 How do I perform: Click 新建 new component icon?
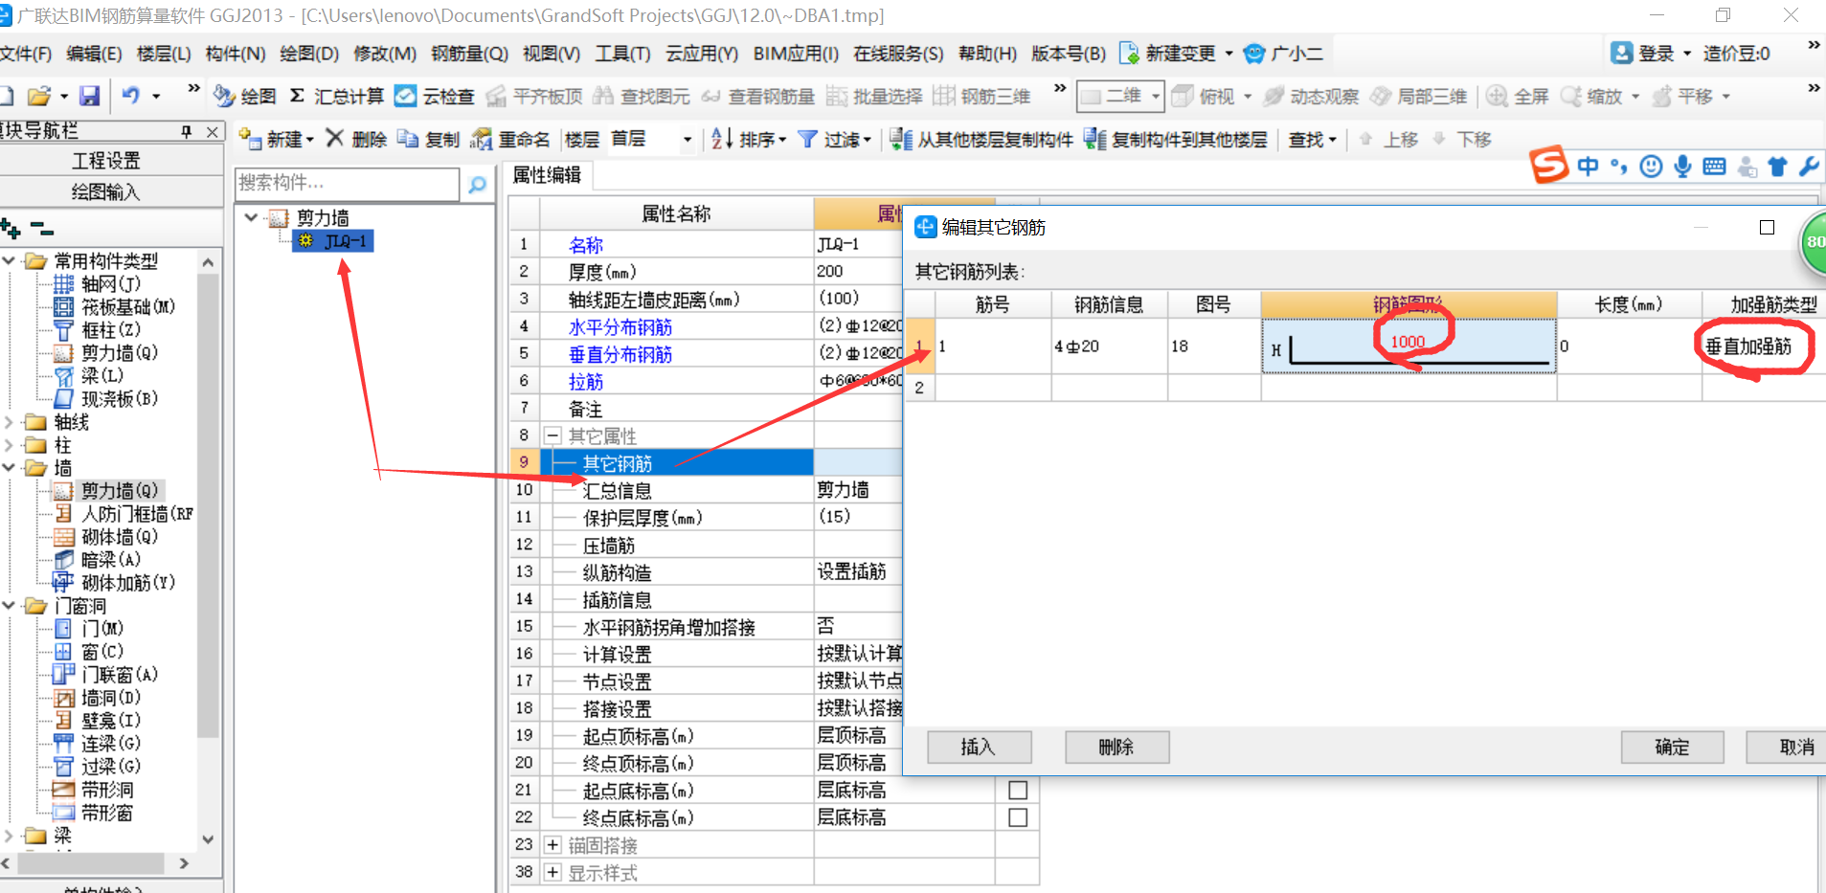[250, 139]
